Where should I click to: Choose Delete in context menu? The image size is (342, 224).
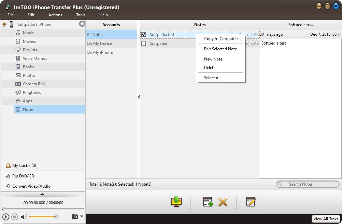(221, 68)
